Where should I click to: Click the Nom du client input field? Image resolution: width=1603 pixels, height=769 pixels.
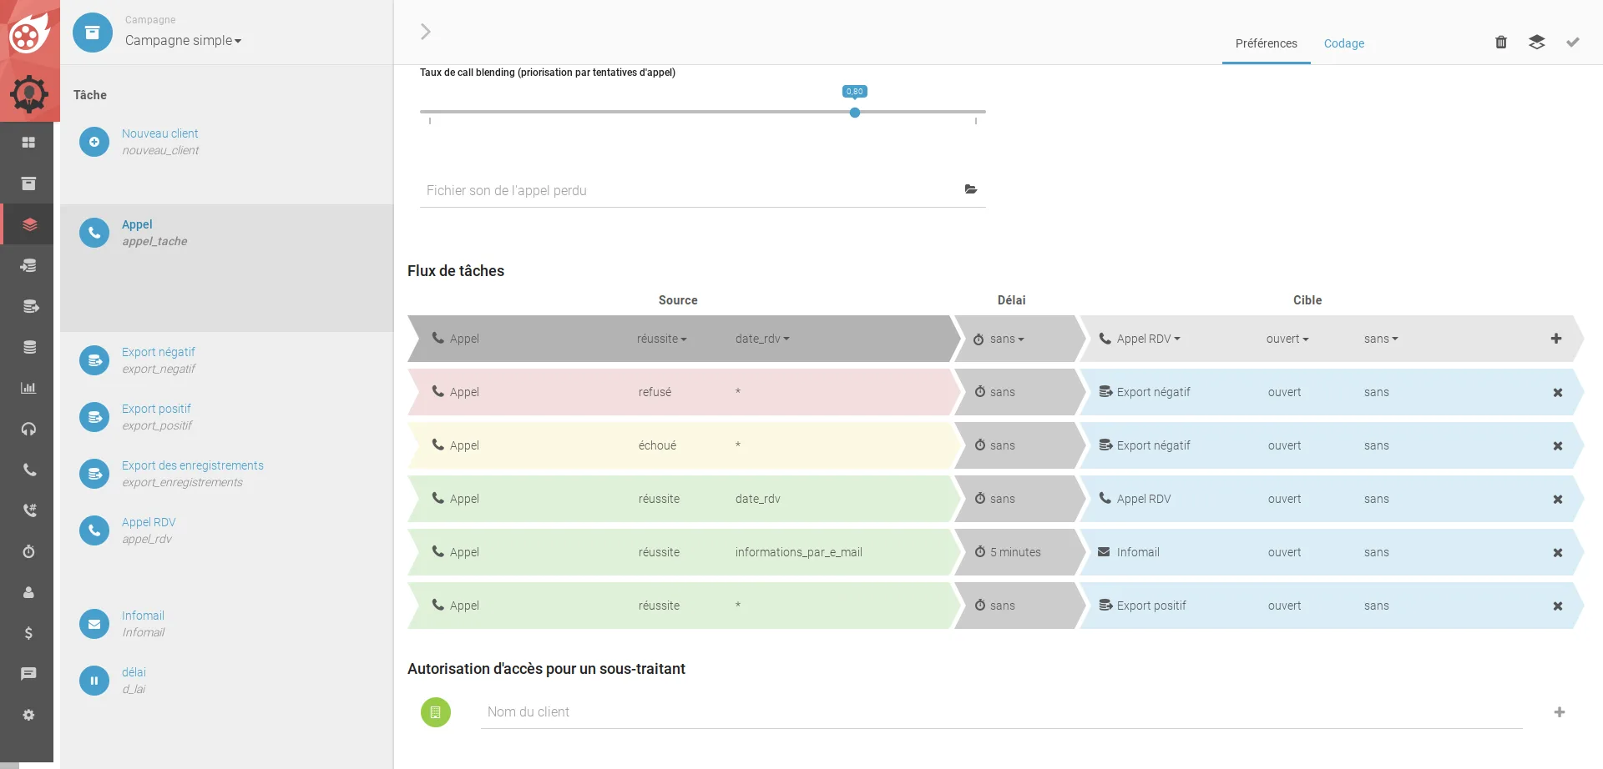(1002, 712)
